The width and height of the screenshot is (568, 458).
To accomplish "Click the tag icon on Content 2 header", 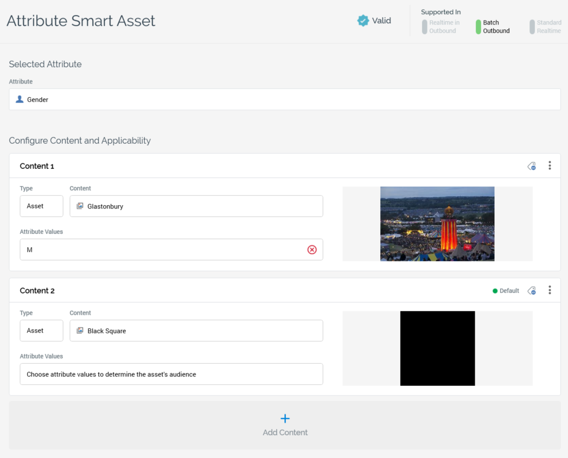I will click(x=531, y=290).
